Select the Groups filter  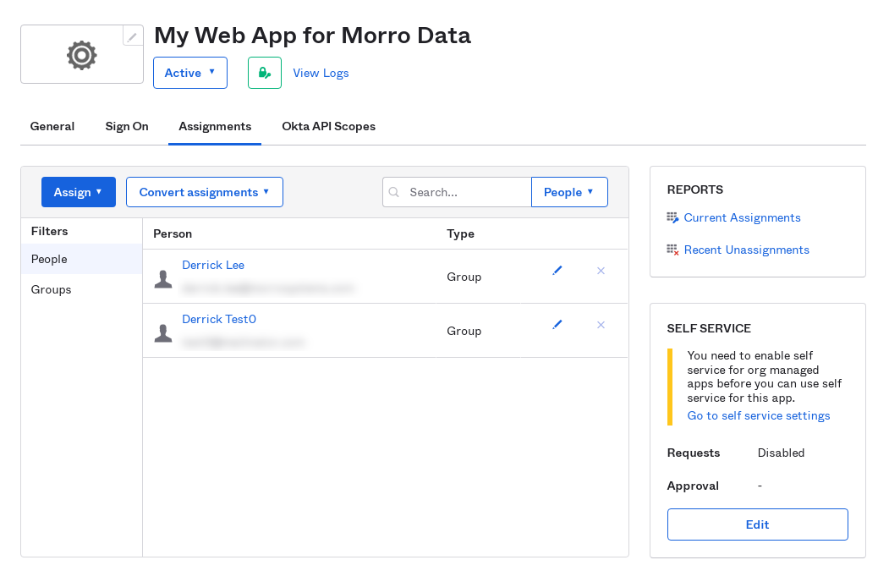82,289
